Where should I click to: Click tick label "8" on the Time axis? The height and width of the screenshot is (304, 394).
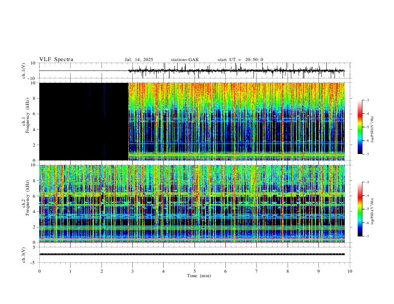(288, 271)
